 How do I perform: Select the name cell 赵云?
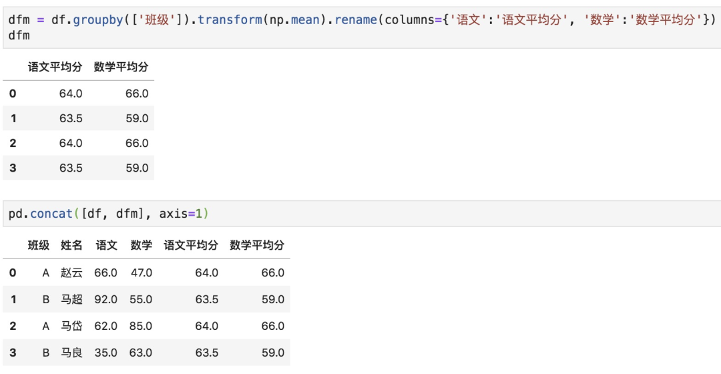click(x=71, y=272)
